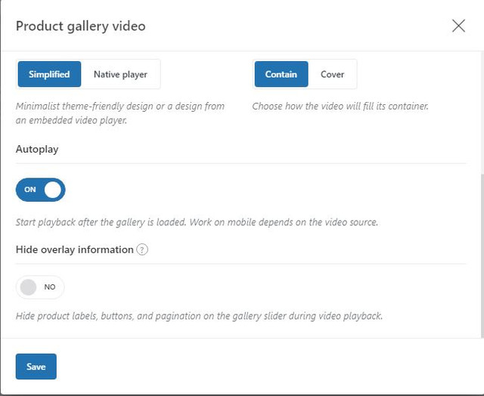Select Contain video fill mode
The image size is (484, 396).
(x=281, y=74)
